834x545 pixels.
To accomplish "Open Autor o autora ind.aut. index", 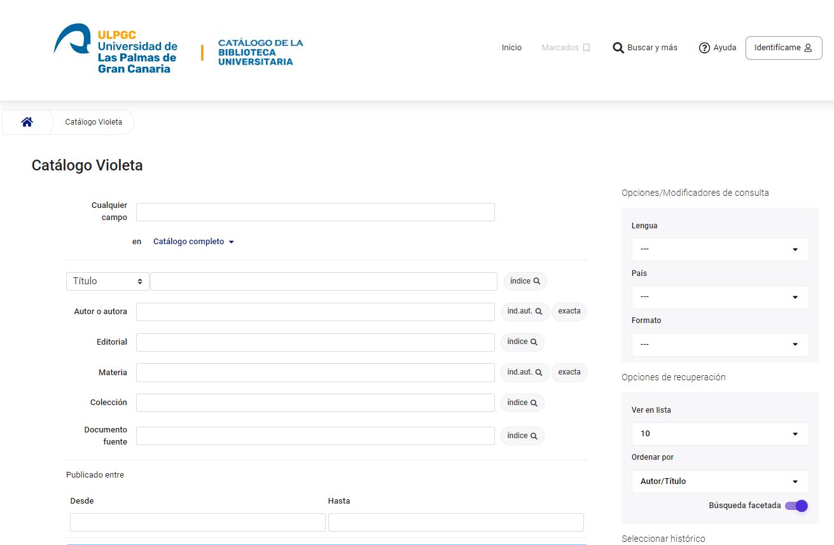I will (x=525, y=312).
